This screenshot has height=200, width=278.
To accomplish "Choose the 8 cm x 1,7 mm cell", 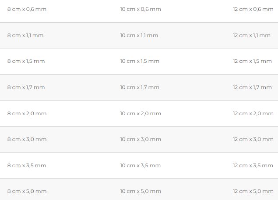I will [26, 87].
